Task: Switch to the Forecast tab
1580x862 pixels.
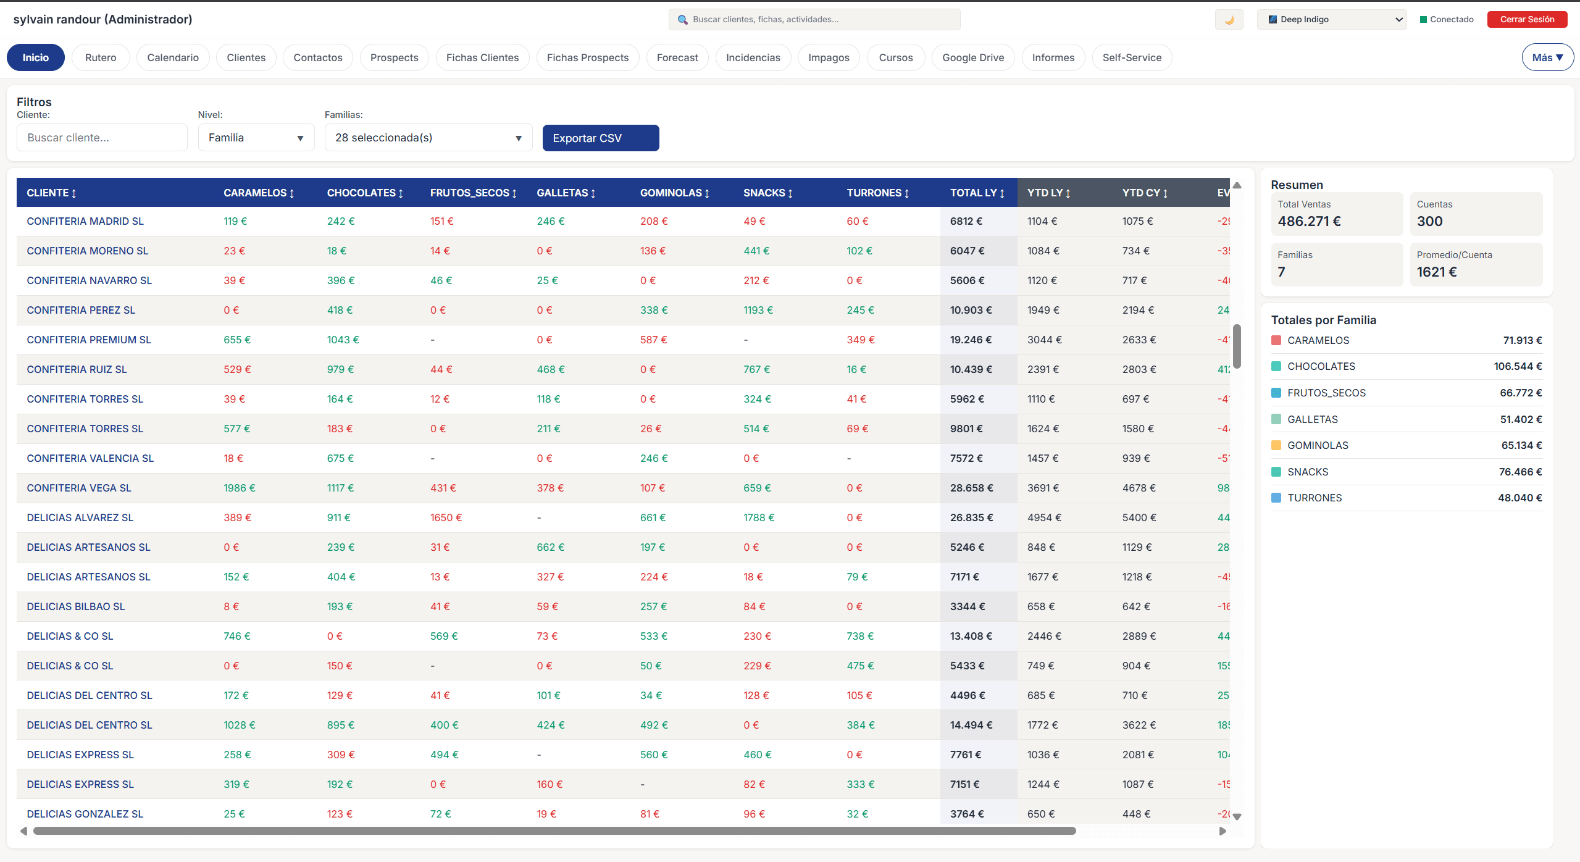Action: (677, 57)
